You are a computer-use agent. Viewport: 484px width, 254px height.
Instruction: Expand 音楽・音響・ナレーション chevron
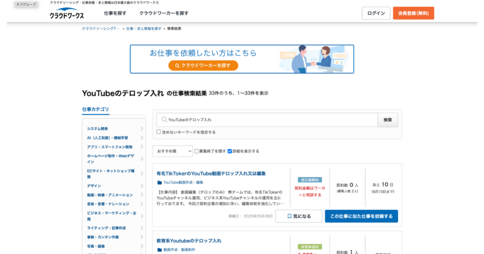[142, 204]
